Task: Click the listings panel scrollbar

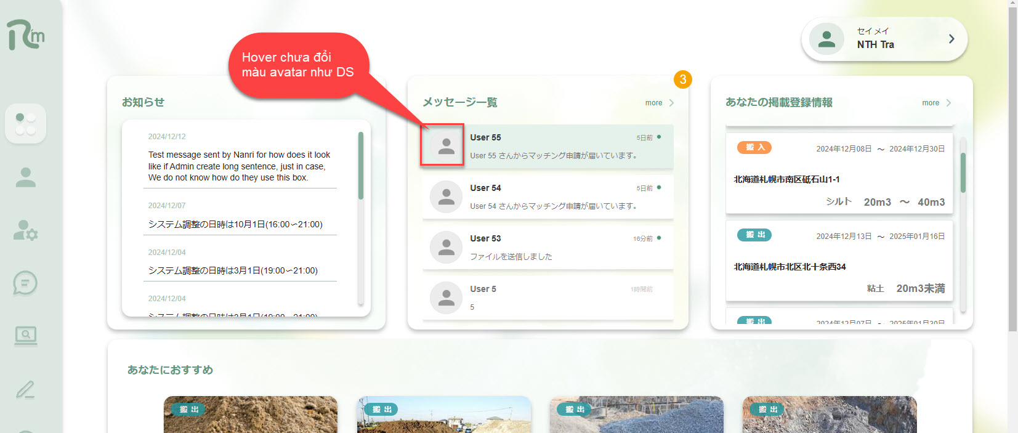Action: pos(963,173)
